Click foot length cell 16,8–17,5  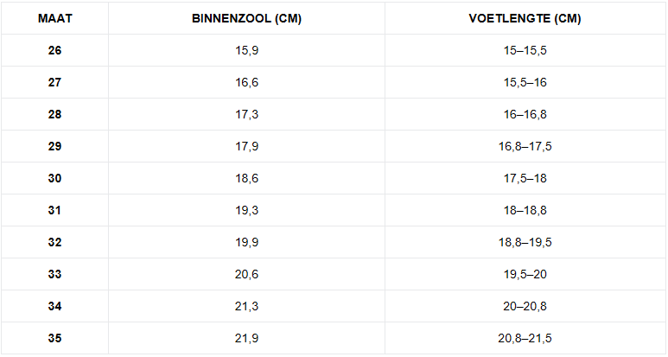[x=525, y=147]
